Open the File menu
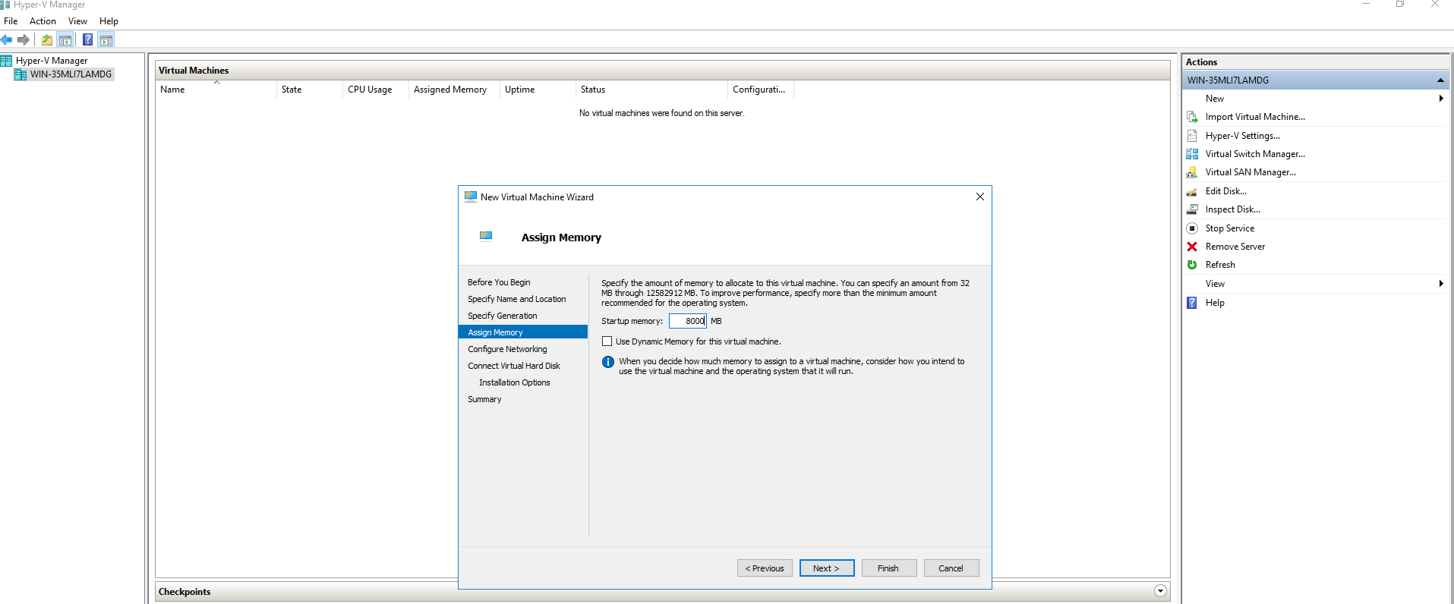 point(11,21)
